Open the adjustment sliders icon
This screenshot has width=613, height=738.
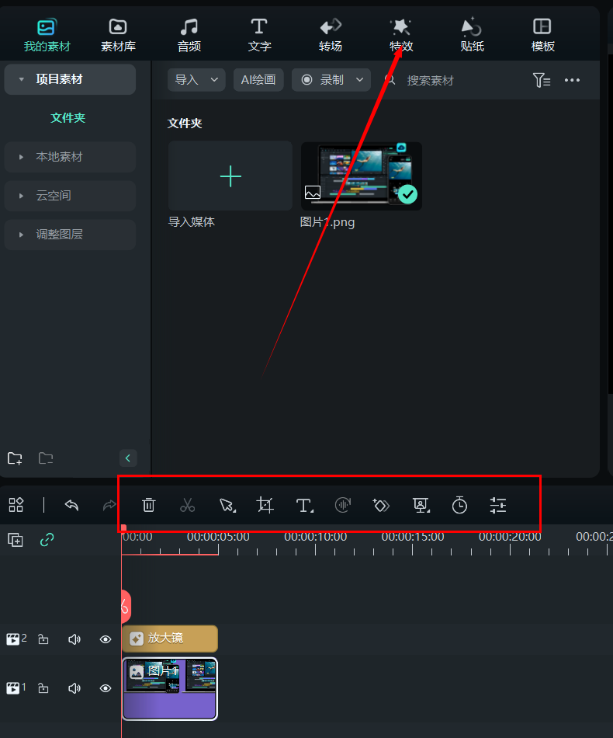pyautogui.click(x=498, y=505)
